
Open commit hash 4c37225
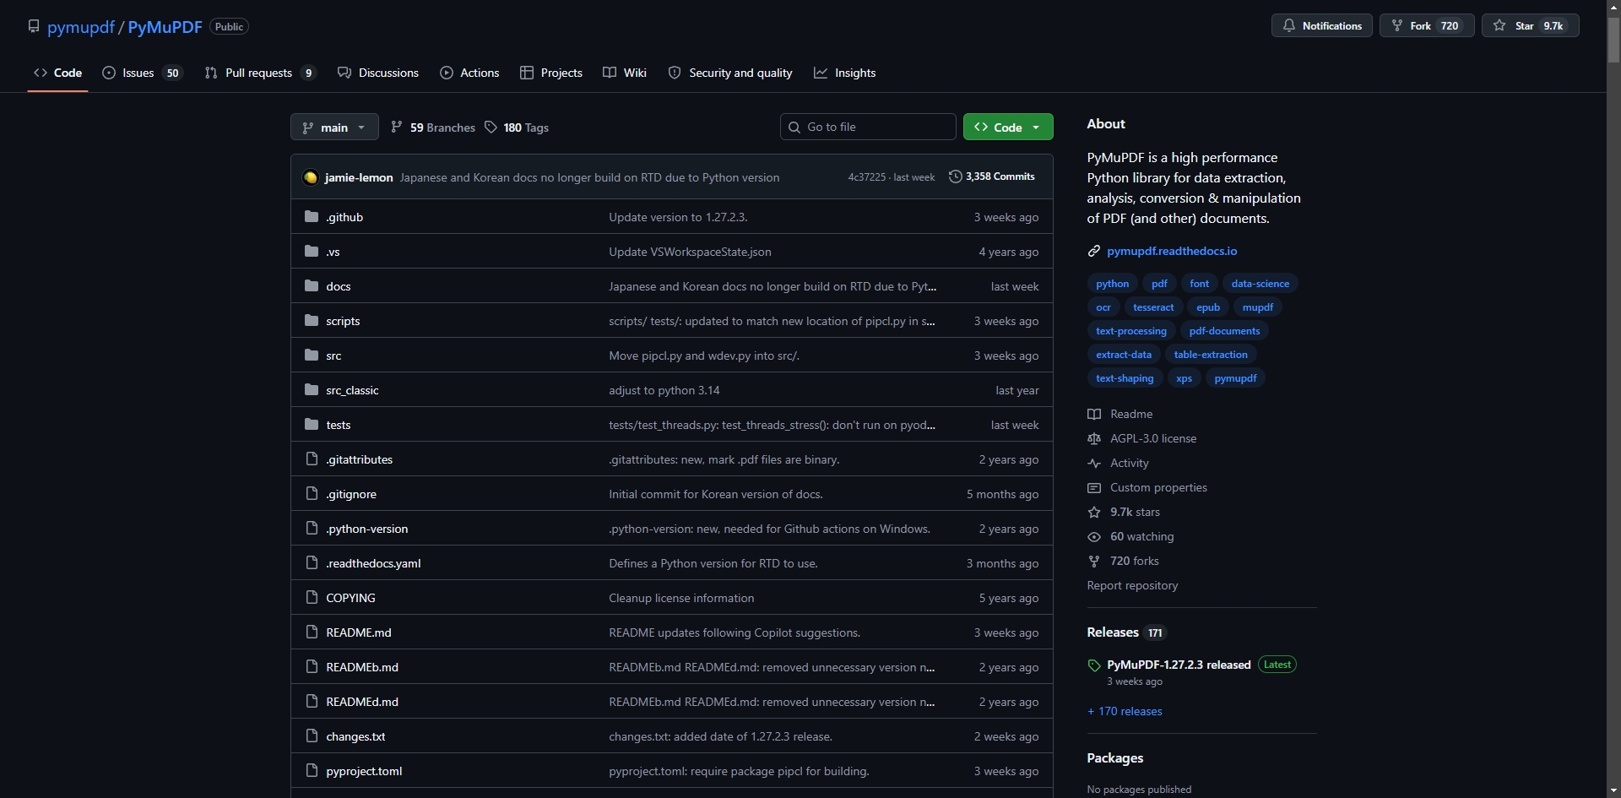pos(867,177)
